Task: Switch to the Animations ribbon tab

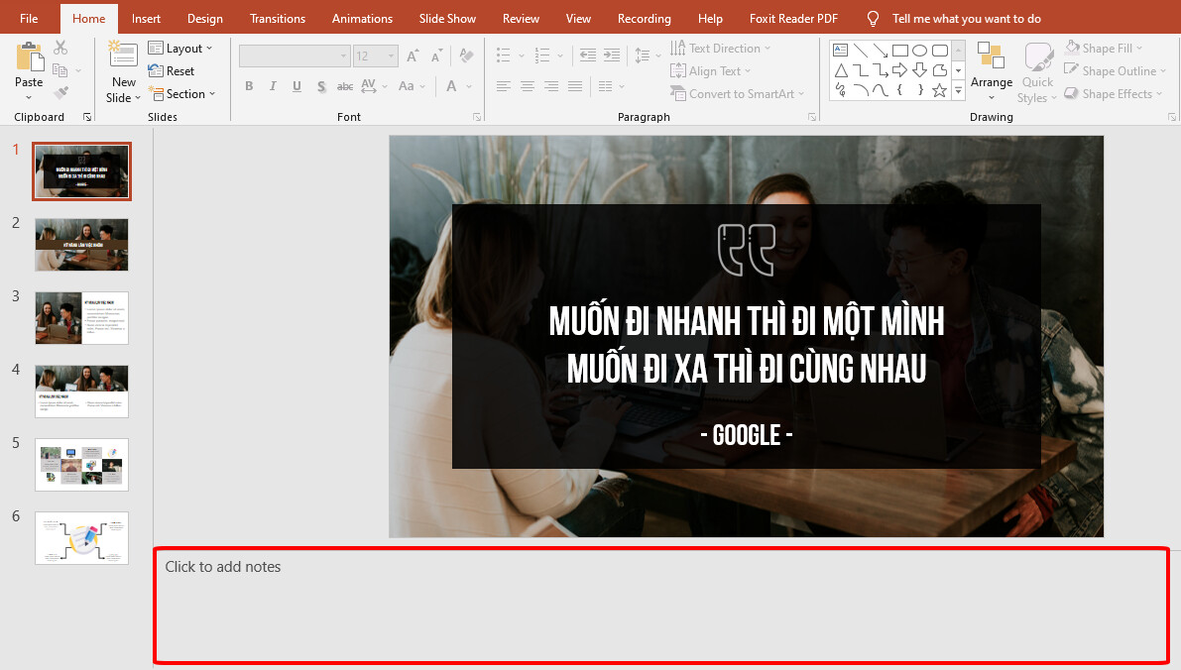Action: [x=362, y=18]
